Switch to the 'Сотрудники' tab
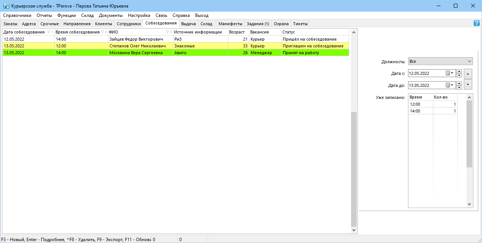The image size is (482, 243). pyautogui.click(x=129, y=24)
